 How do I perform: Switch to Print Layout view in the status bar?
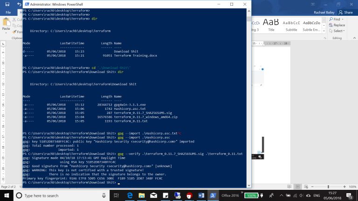297,187
